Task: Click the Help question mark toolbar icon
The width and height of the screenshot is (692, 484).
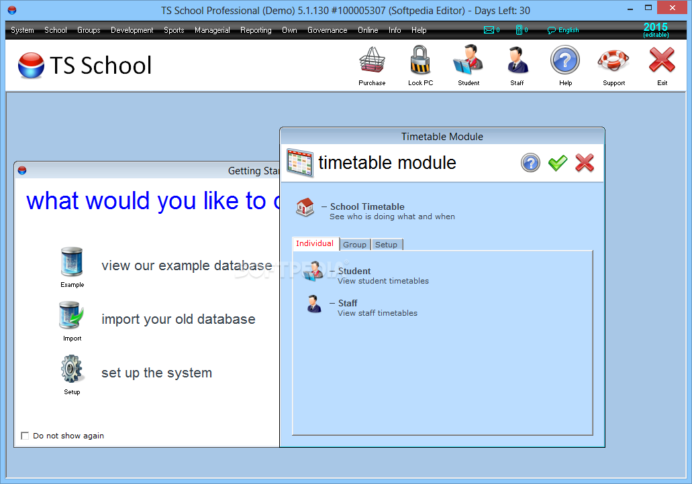Action: pos(565,60)
